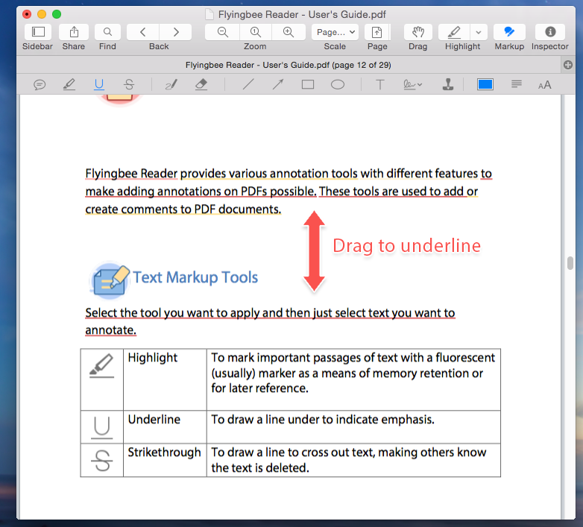
Task: Toggle the Markup toolbar
Action: [509, 32]
